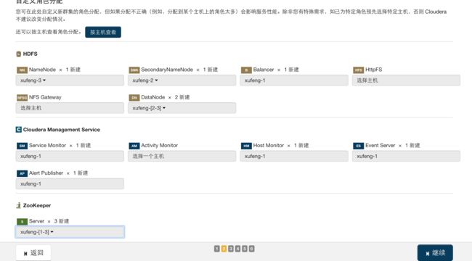Click the ZooKeeper service icon
The height and width of the screenshot is (261, 472).
[19, 205]
